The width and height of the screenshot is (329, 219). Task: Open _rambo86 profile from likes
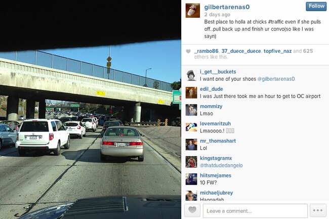point(206,51)
